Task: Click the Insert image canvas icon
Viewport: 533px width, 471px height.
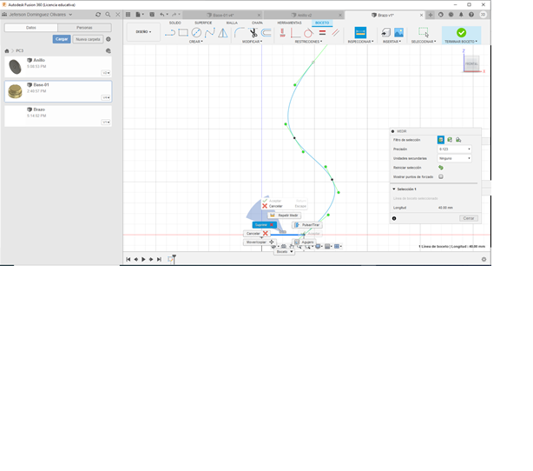Action: (x=398, y=33)
